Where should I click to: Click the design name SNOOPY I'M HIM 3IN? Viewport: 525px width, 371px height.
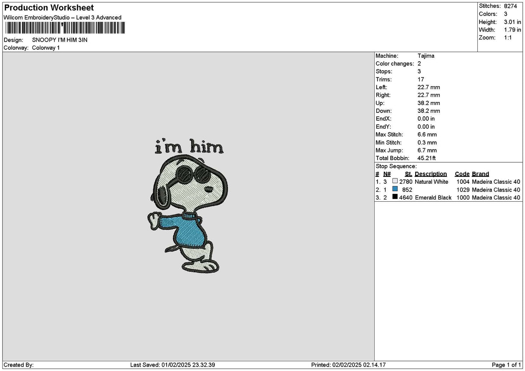pyautogui.click(x=60, y=39)
